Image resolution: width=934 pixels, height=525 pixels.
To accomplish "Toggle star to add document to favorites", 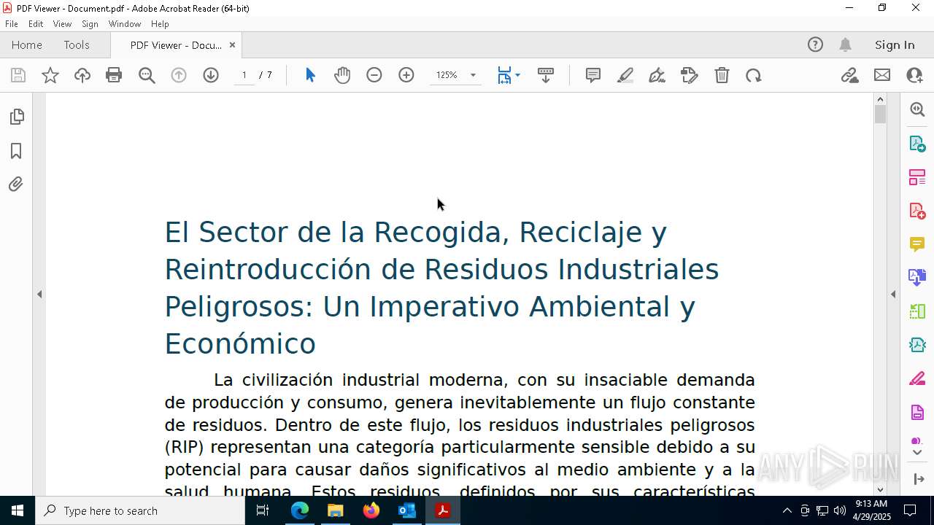I will (50, 75).
